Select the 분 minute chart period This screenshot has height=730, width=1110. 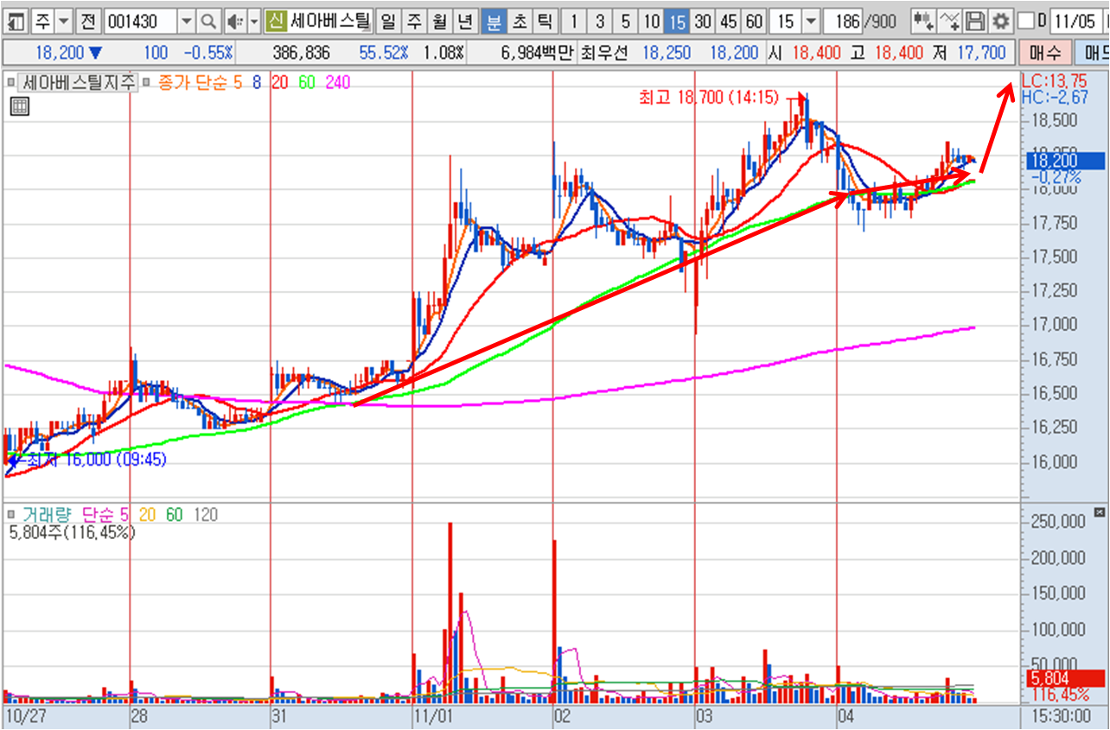(494, 20)
